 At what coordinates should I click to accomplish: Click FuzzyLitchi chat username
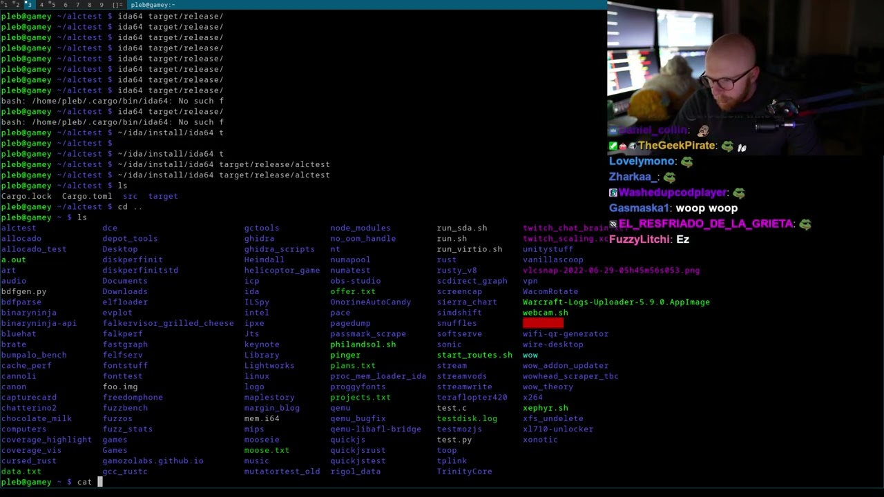coord(640,239)
